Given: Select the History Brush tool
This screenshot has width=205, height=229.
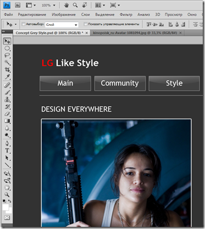Looking at the screenshot, I should [x=7, y=107].
